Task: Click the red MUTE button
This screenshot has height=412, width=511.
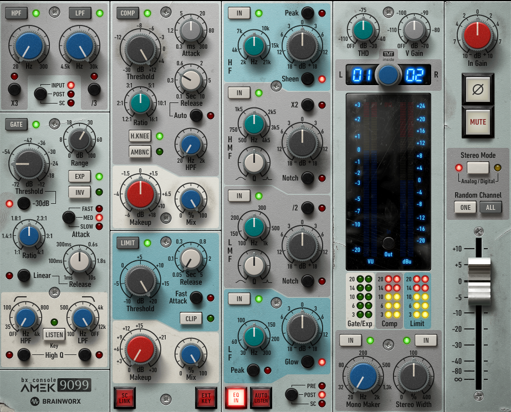Action: tap(478, 122)
